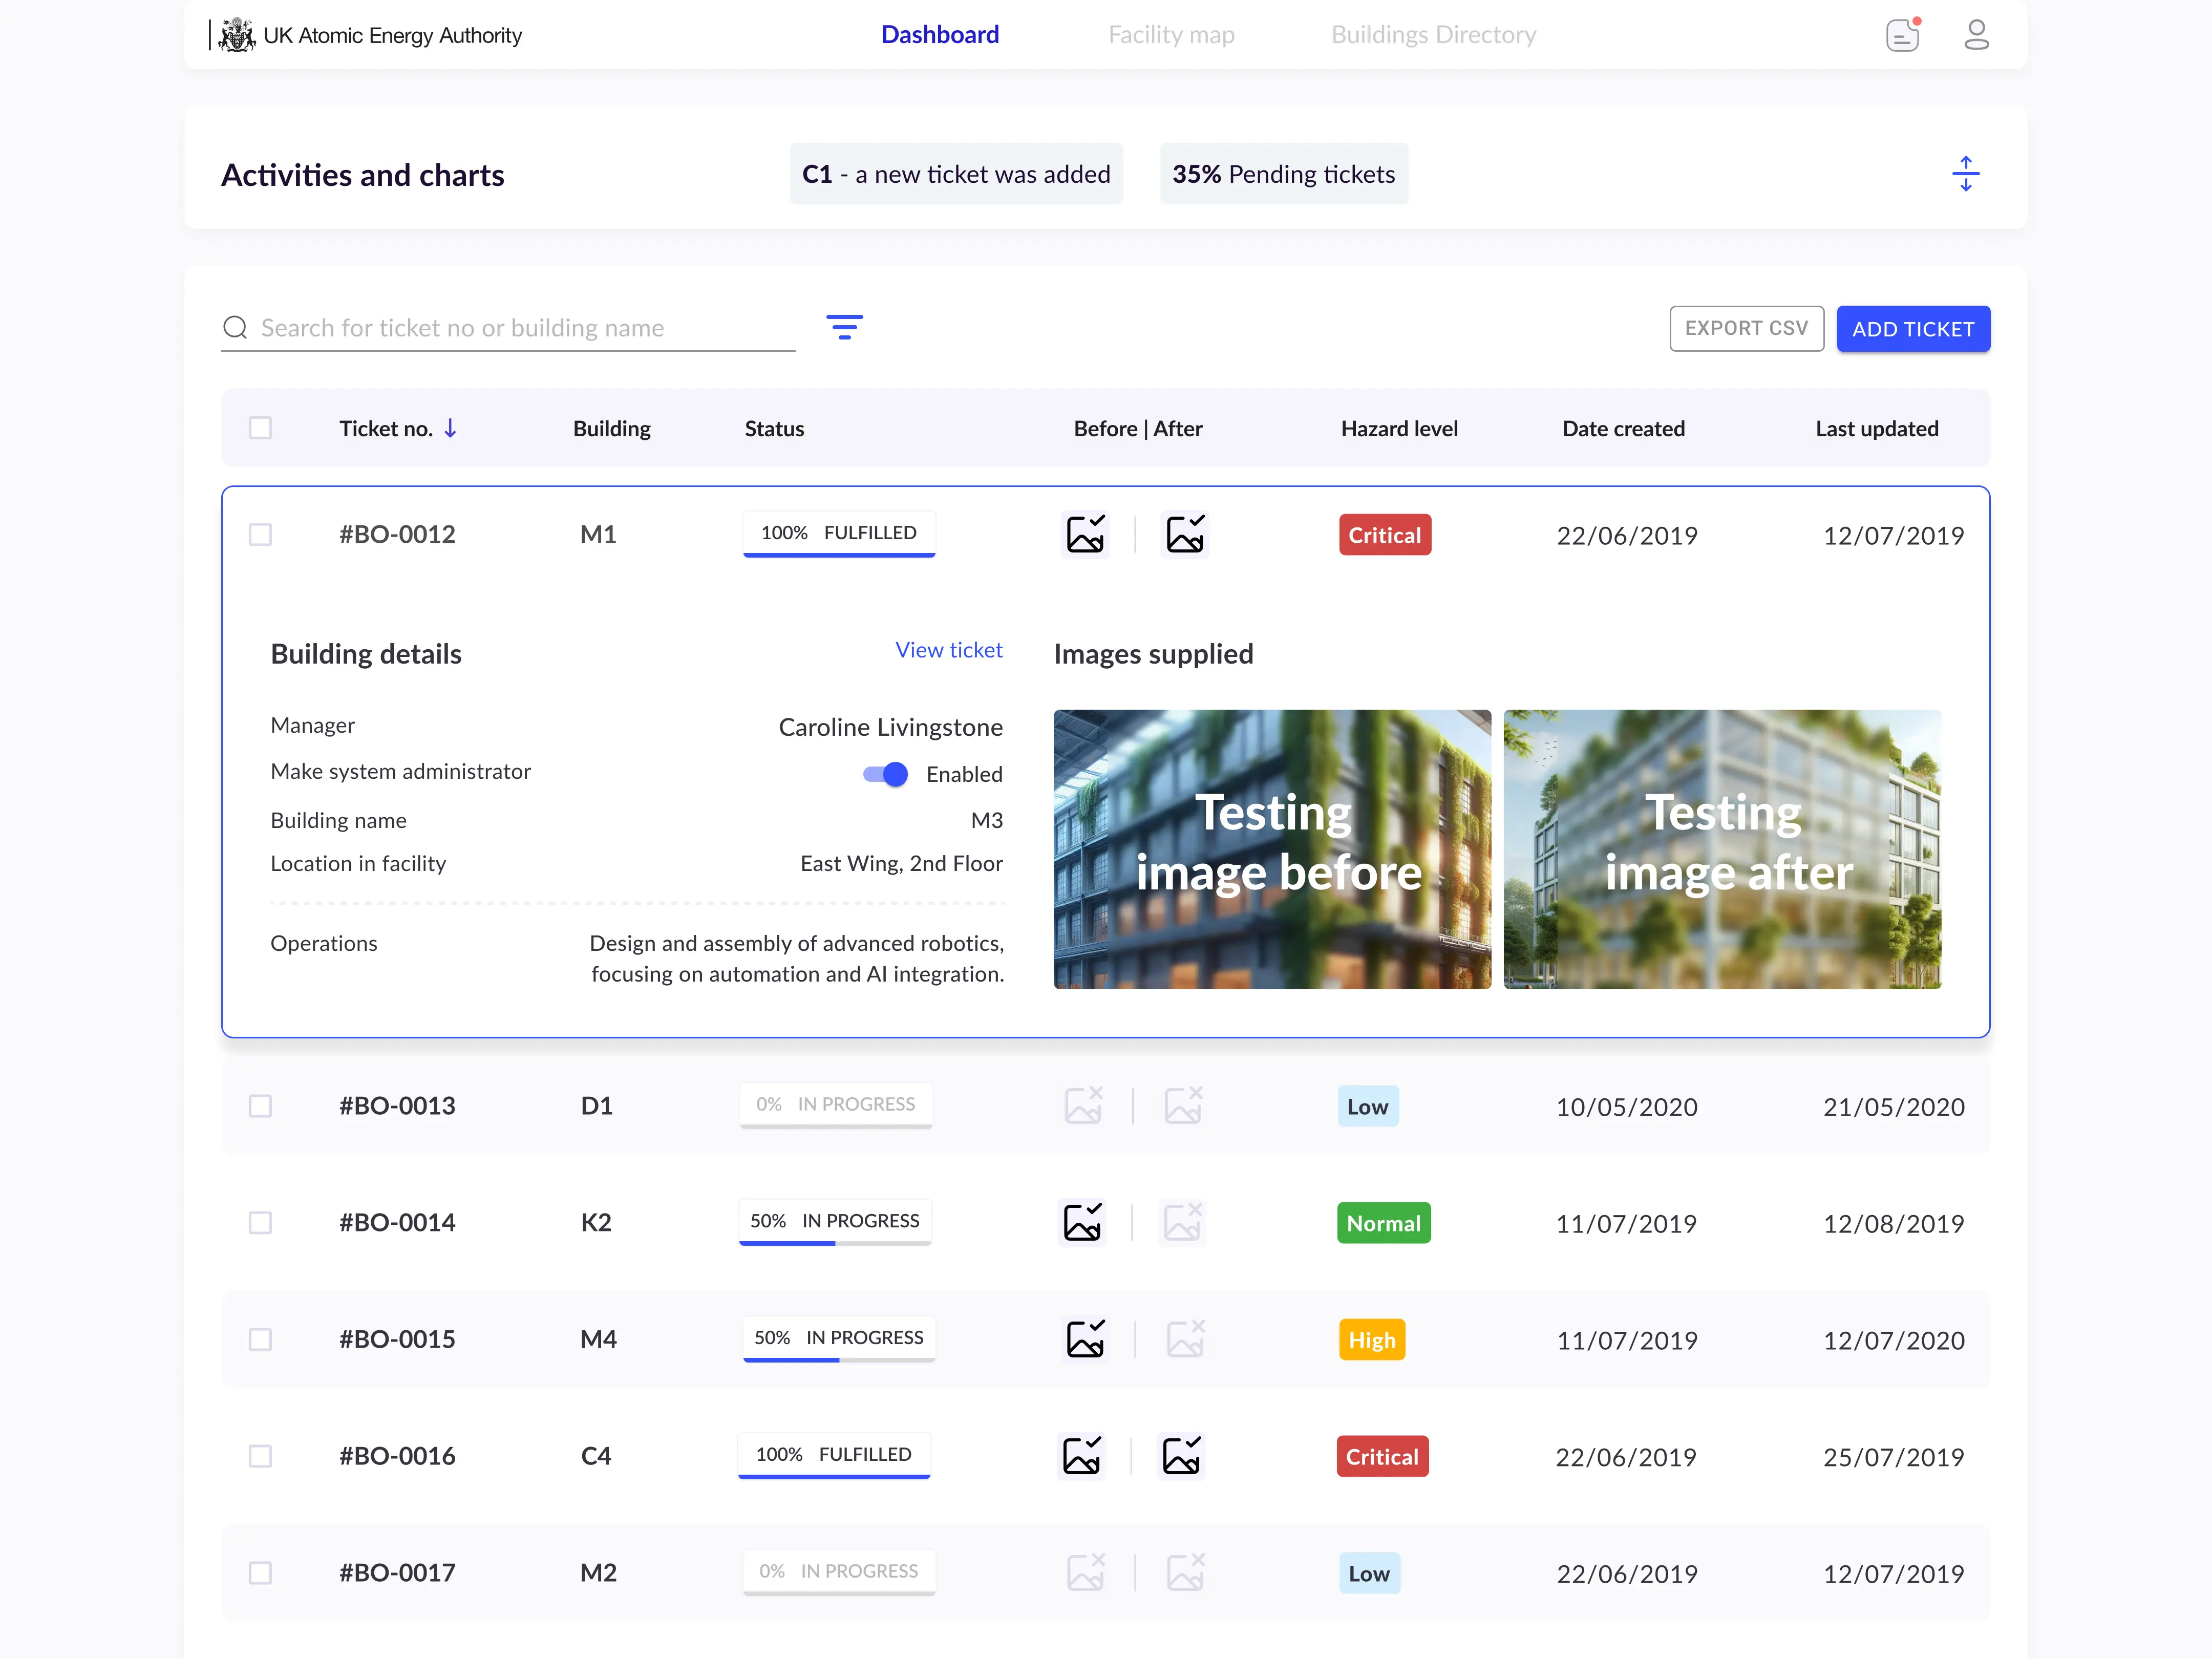Select the checkbox for ticket #BO-0013
2212x1659 pixels.
tap(260, 1106)
